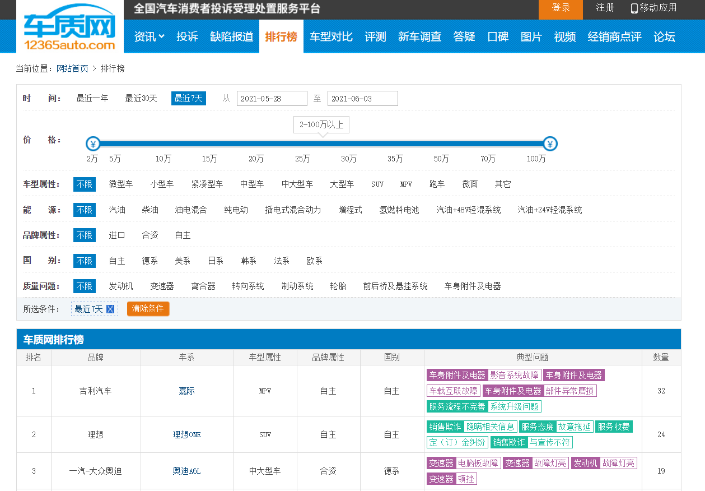Grab the right price slider handle
Screen dimensions: 705x491
[x=550, y=144]
